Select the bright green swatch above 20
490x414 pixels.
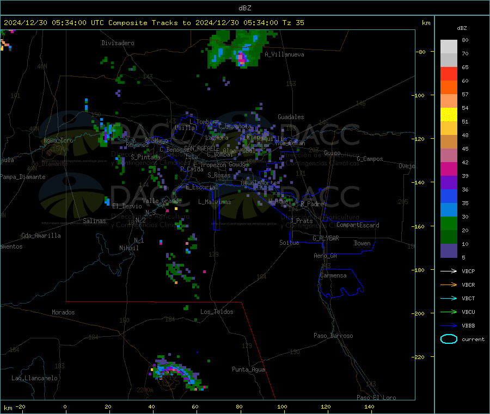(449, 223)
